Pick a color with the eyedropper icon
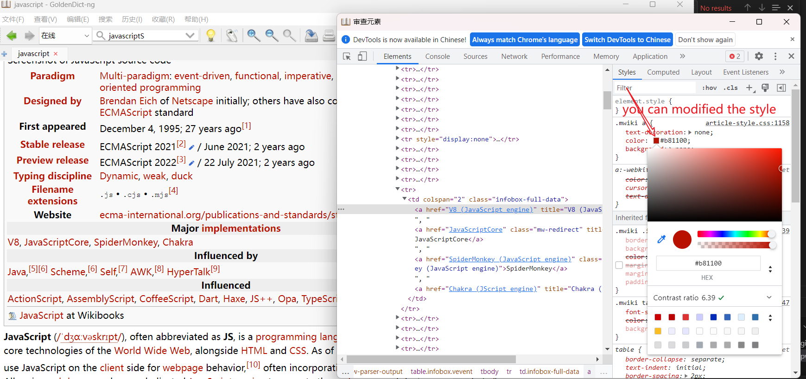The height and width of the screenshot is (379, 806). 661,239
